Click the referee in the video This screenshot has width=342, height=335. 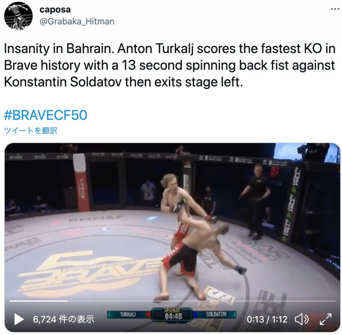(x=256, y=201)
